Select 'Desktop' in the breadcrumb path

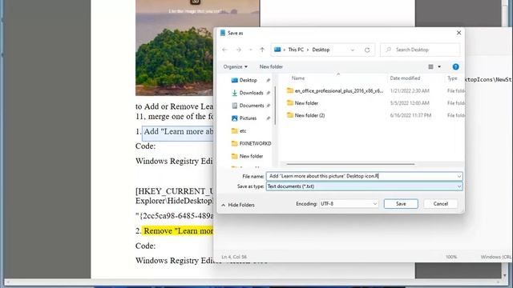click(x=321, y=50)
